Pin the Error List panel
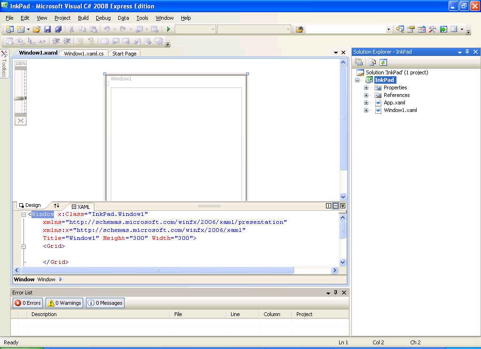This screenshot has width=481, height=349. pyautogui.click(x=335, y=293)
